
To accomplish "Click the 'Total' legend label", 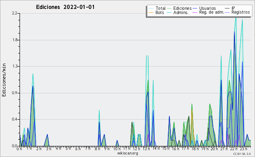I will [160, 8].
